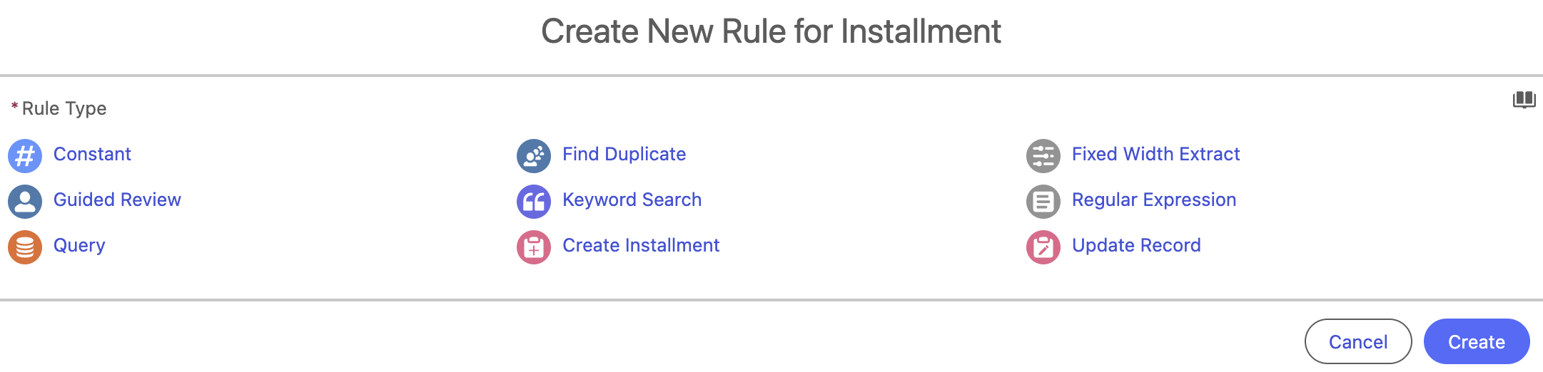Click the Regular Expression document icon
The height and width of the screenshot is (372, 1543).
tap(1043, 201)
